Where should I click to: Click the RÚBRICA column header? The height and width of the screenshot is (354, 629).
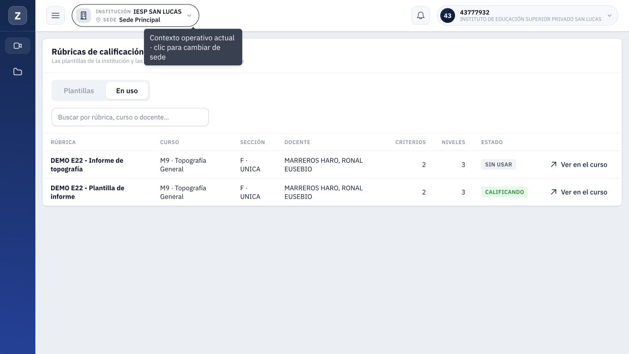tap(63, 142)
